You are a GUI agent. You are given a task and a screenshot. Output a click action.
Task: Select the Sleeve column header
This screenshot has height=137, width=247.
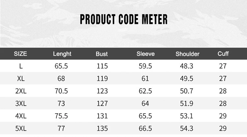coord(146,54)
